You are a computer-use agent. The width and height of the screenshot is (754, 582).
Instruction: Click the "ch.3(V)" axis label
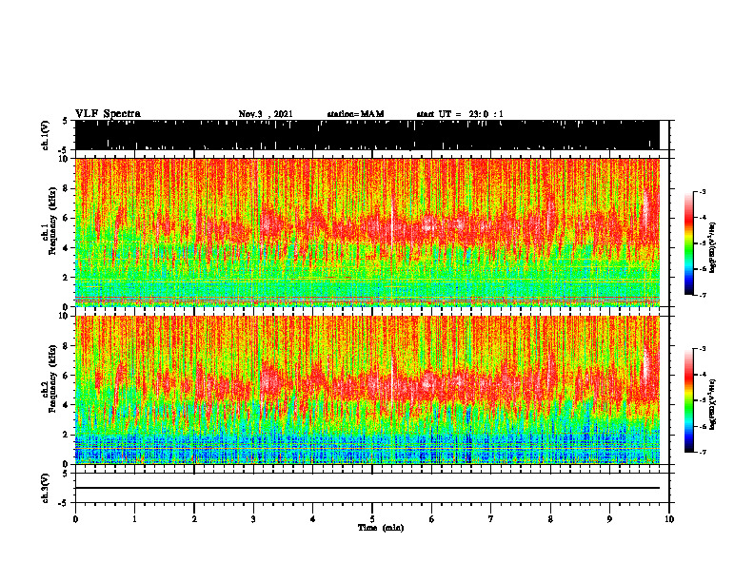pyautogui.click(x=45, y=488)
